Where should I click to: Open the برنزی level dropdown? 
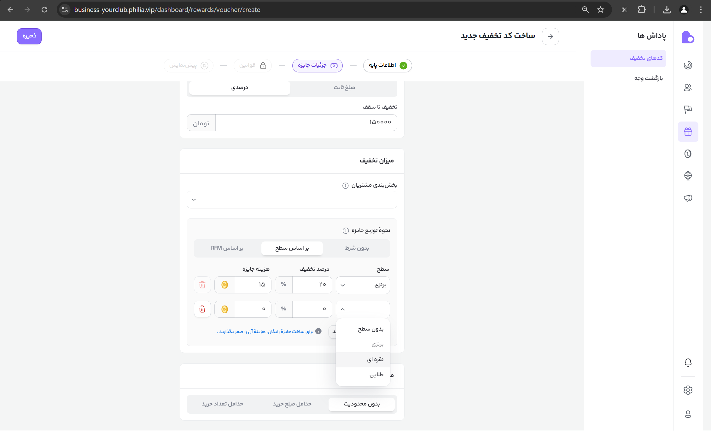coord(363,285)
